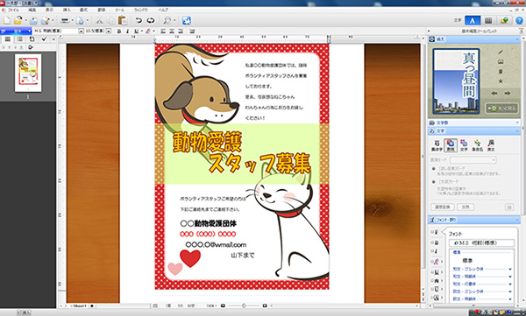Select the first conversion mode radio option
The image size is (526, 316).
[433, 169]
